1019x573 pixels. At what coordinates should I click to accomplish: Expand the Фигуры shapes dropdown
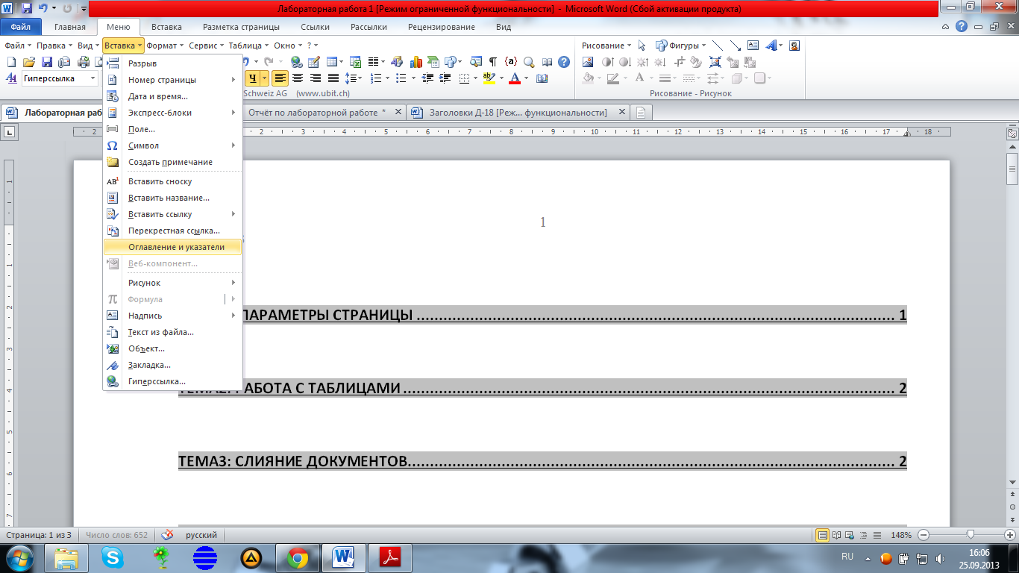pos(680,46)
